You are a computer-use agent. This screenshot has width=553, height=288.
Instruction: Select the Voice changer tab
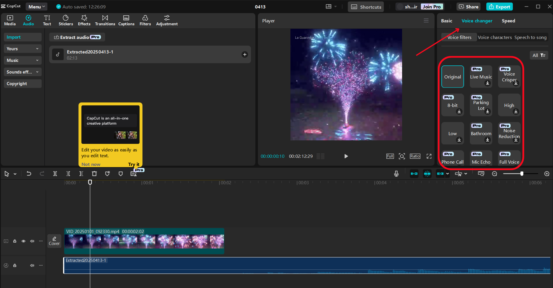477,21
